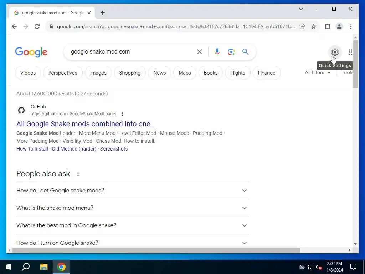
Task: Open Windows taskbar search
Action: [x=26, y=267]
